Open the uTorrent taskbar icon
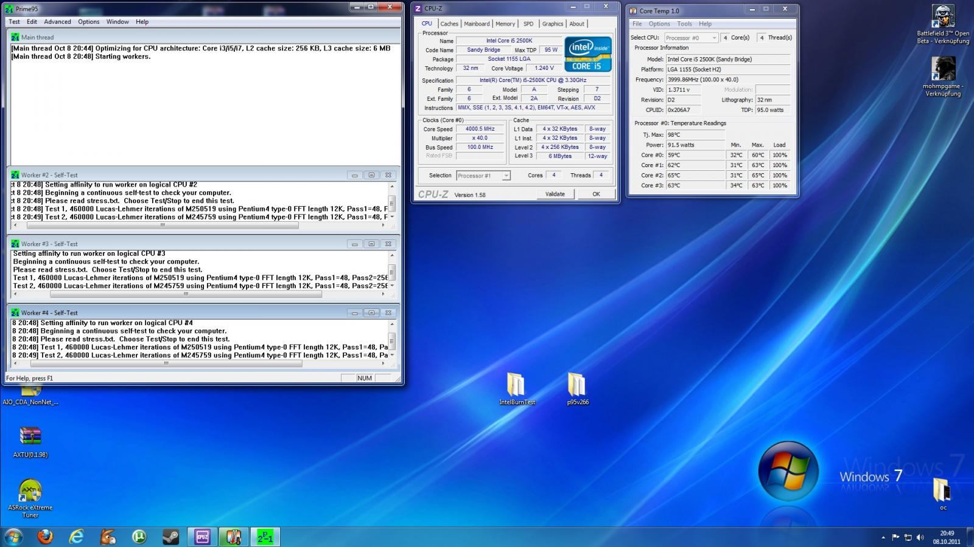The height and width of the screenshot is (547, 974). coord(139,537)
